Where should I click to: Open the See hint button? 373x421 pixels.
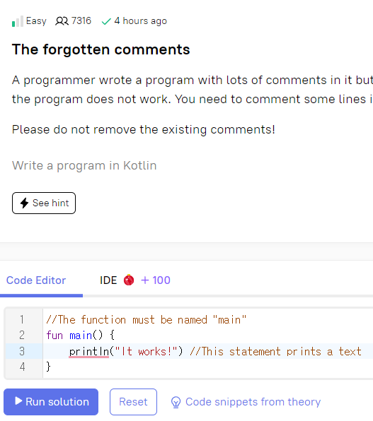click(x=44, y=203)
